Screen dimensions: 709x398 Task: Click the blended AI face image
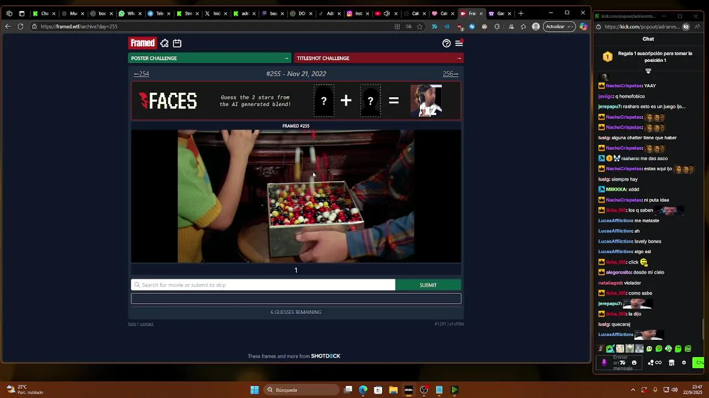pos(426,101)
